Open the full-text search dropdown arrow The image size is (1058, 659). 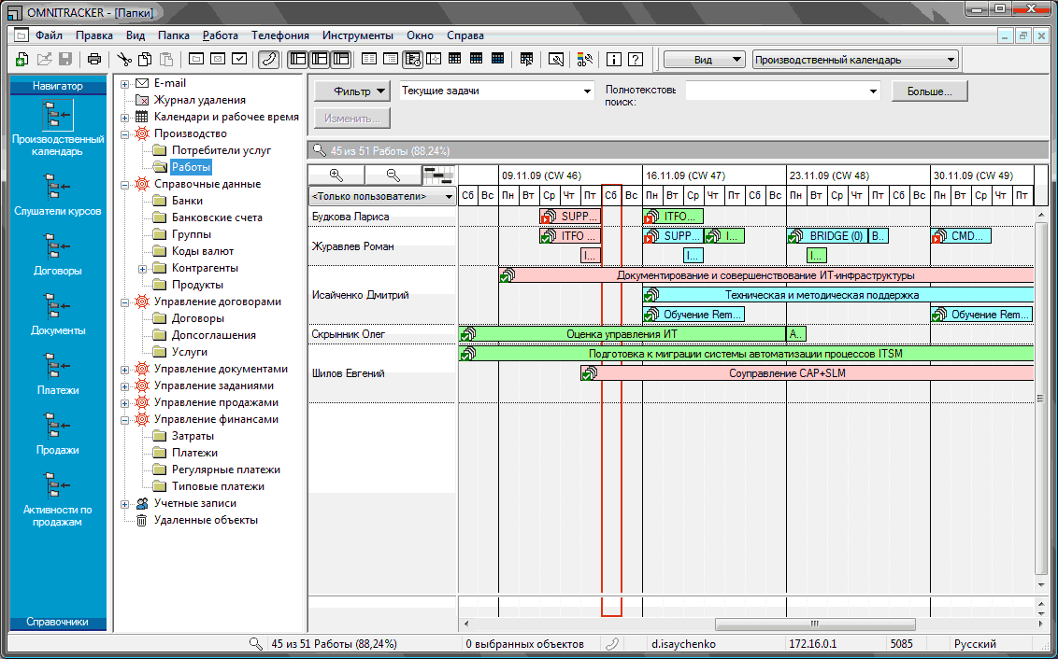click(x=873, y=91)
